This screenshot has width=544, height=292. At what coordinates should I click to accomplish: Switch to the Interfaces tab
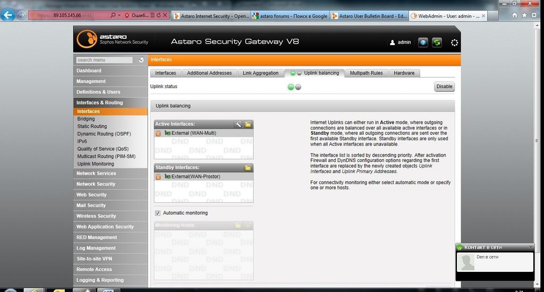point(166,73)
